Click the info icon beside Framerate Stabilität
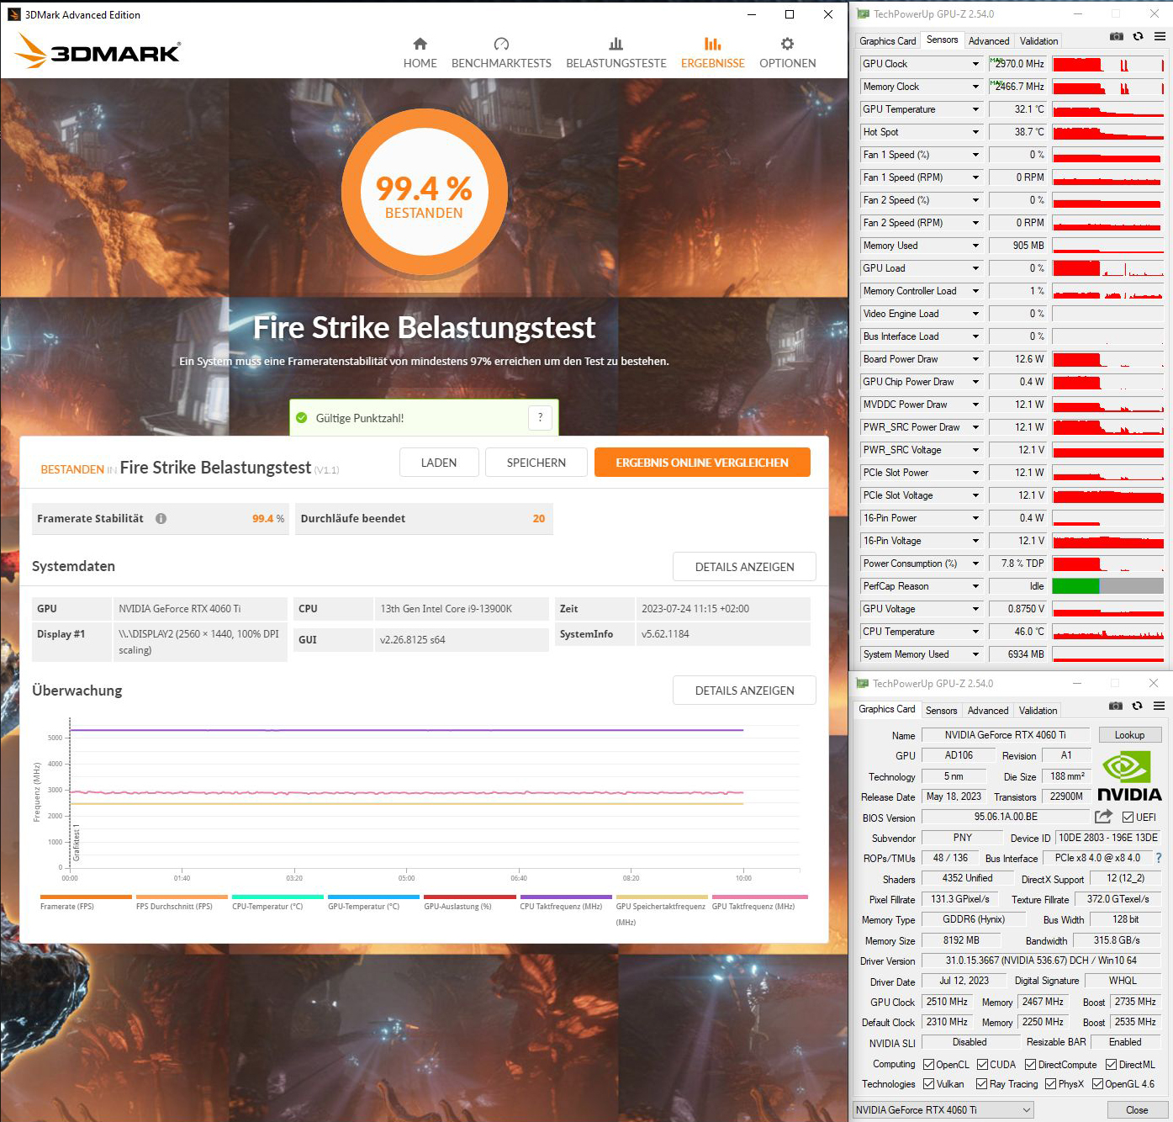 click(x=161, y=519)
